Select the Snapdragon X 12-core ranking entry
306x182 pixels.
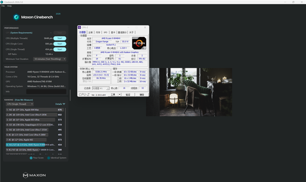(34, 125)
